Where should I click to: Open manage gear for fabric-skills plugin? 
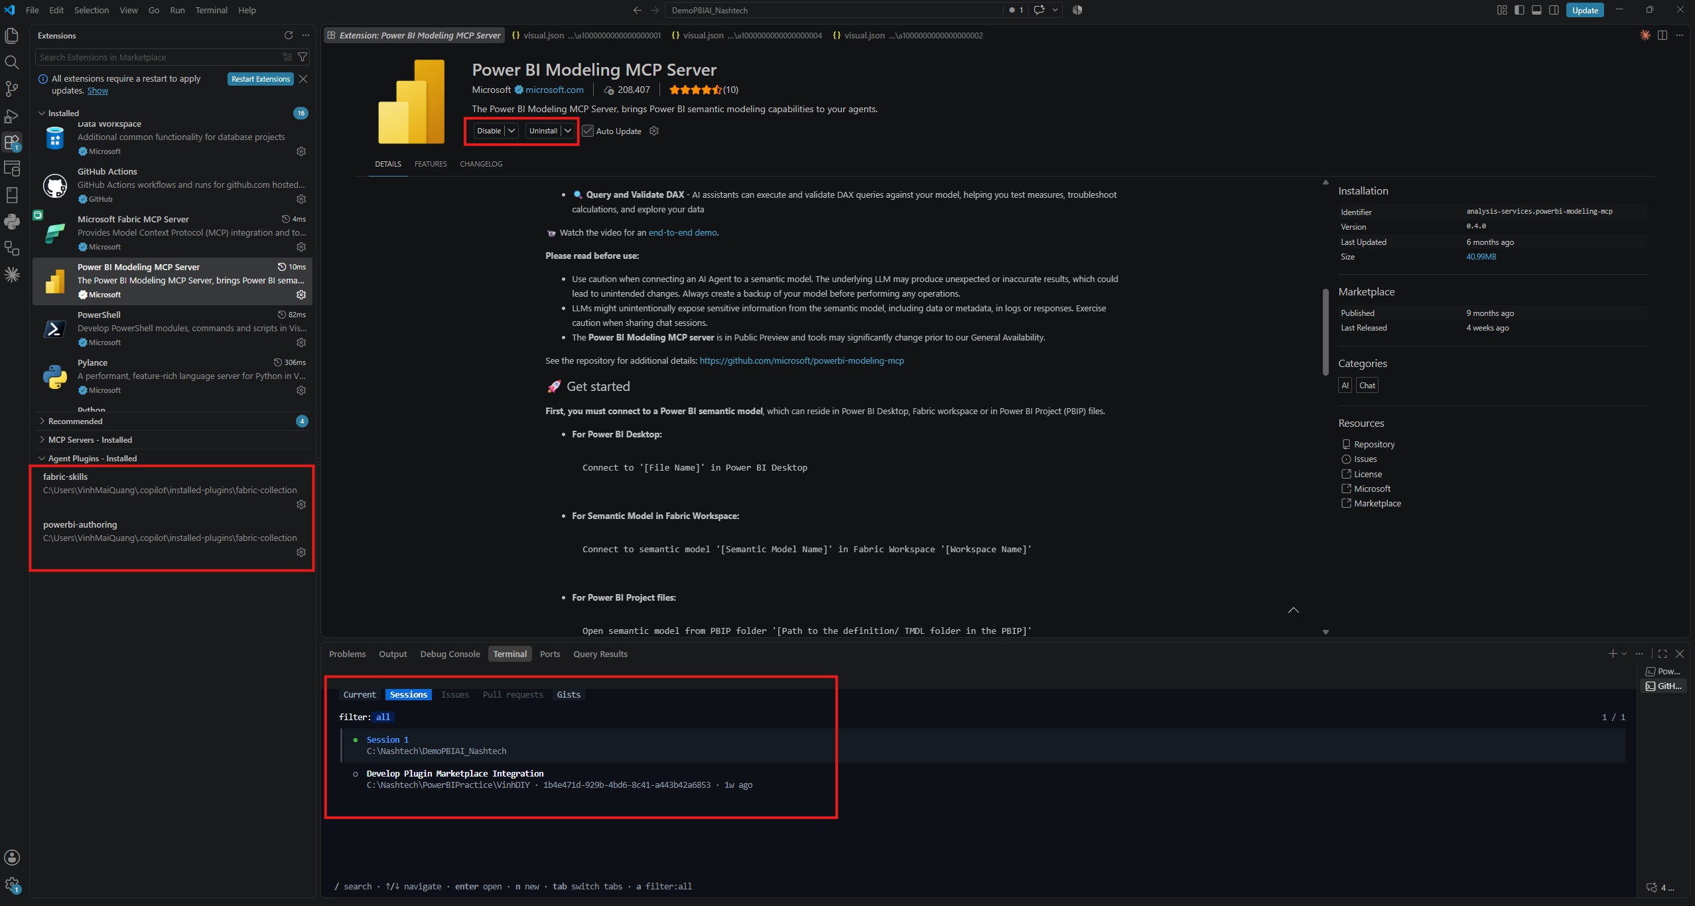301,504
